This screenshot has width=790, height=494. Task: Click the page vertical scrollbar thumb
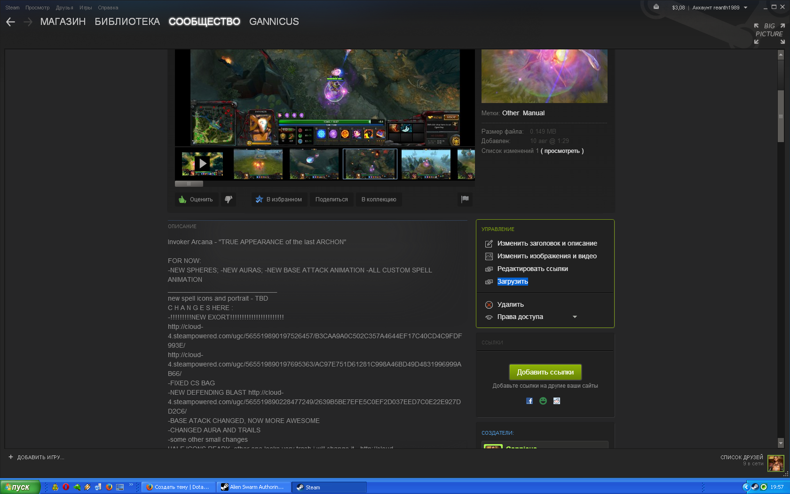pyautogui.click(x=781, y=116)
